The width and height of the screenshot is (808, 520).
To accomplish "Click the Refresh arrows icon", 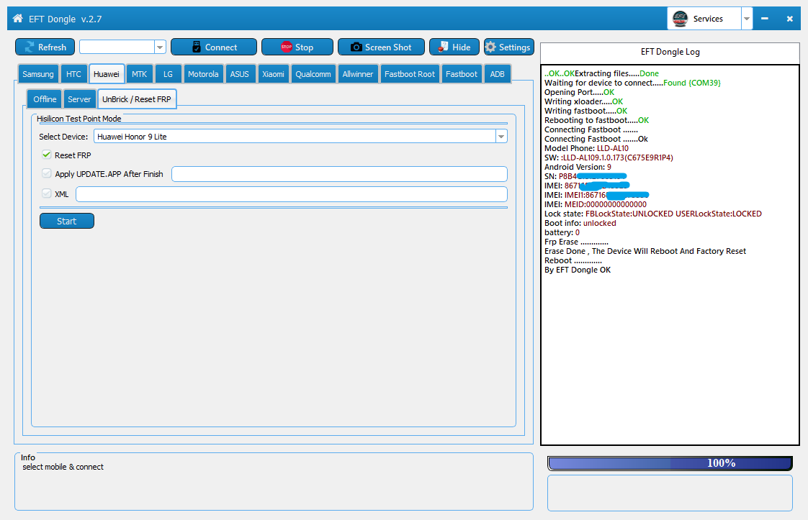I will tap(30, 47).
